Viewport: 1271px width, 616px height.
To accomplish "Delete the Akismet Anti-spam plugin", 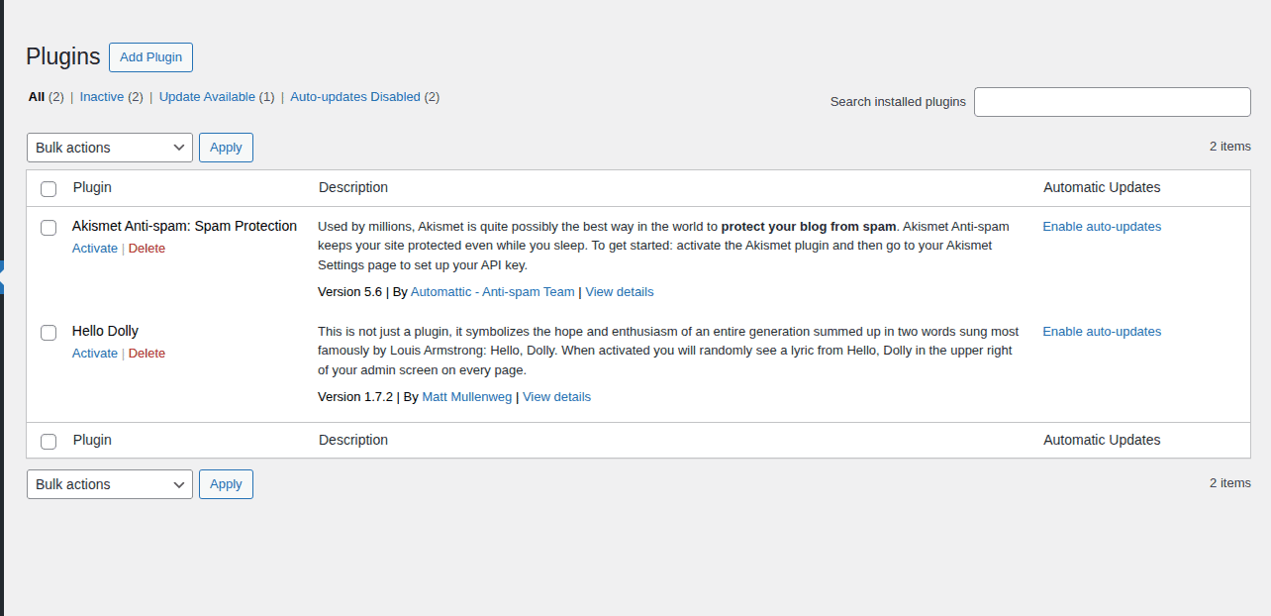I will (147, 249).
